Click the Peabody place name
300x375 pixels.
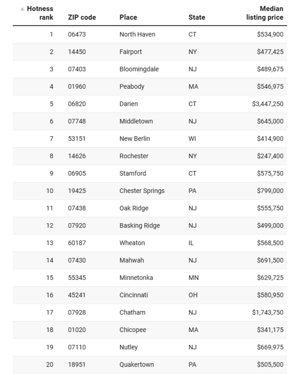132,86
